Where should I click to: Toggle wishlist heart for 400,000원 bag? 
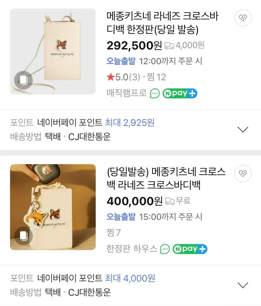pyautogui.click(x=243, y=174)
